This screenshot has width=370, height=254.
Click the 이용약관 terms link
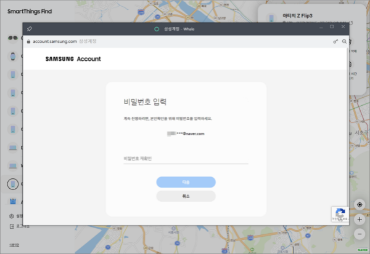tap(14, 245)
